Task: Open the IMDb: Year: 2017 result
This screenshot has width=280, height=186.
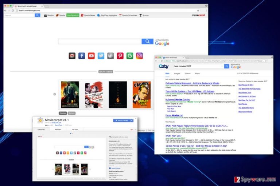Action: [174, 136]
